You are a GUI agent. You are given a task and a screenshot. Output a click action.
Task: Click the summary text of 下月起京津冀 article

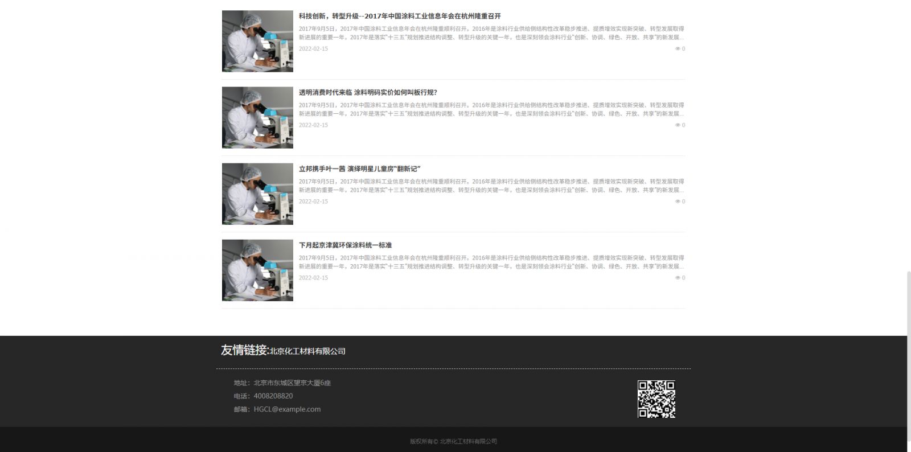click(x=491, y=262)
